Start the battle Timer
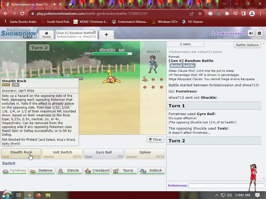This screenshot has height=199, width=266. pos(155,140)
